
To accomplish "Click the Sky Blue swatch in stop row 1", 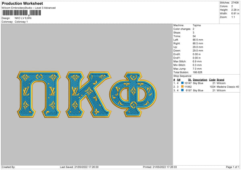I will (182, 83).
